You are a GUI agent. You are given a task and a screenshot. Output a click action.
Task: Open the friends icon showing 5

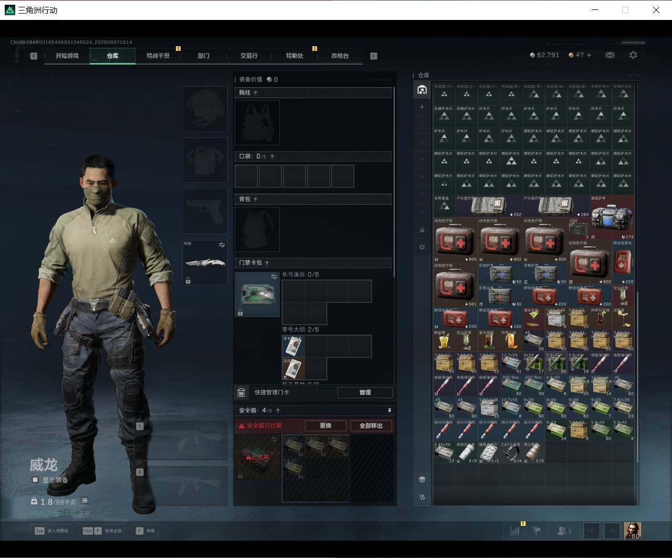click(x=564, y=531)
